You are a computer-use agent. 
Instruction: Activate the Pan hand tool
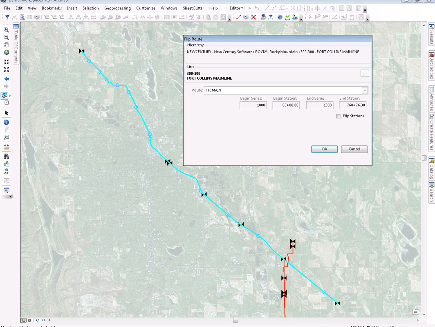click(x=6, y=45)
